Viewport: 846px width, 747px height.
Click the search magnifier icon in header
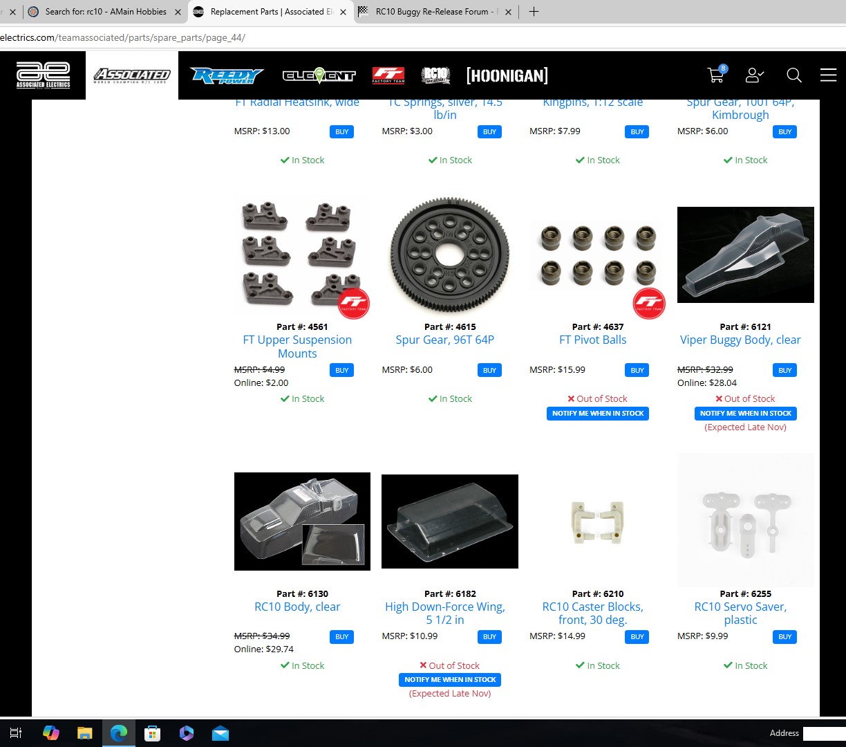click(794, 75)
